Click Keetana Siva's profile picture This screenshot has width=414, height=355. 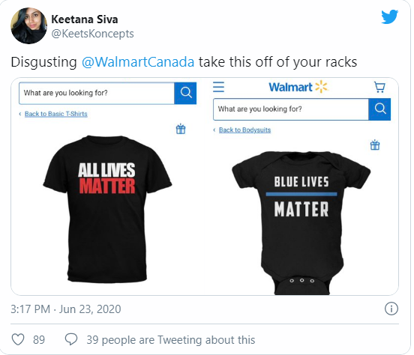click(29, 25)
